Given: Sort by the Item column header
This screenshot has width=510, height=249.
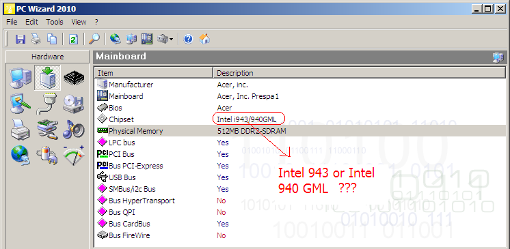Looking at the screenshot, I should click(154, 73).
